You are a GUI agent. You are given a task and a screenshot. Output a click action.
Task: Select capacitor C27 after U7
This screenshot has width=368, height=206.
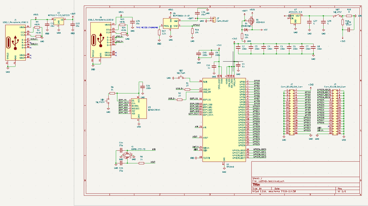[x=309, y=22]
